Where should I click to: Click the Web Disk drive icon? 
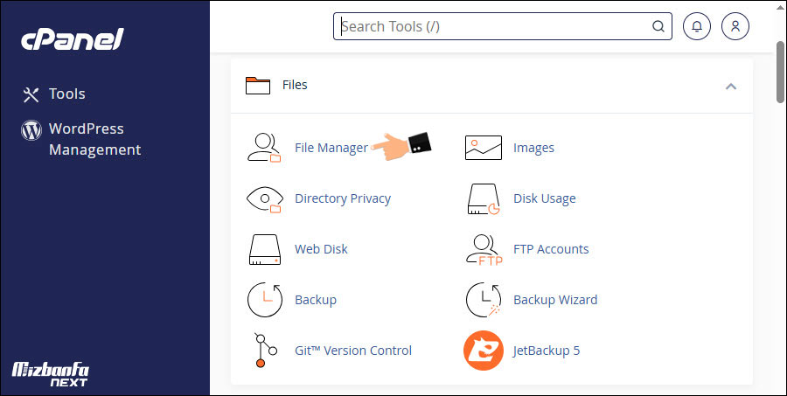tap(264, 249)
